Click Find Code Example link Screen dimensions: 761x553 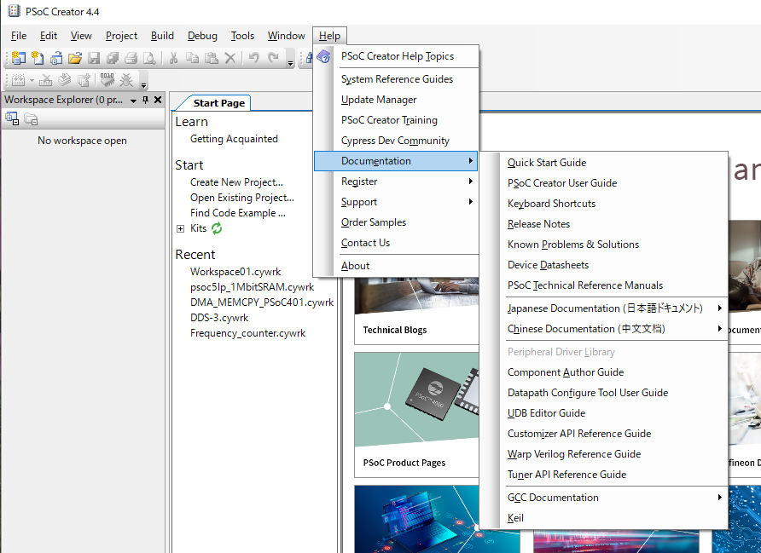238,213
